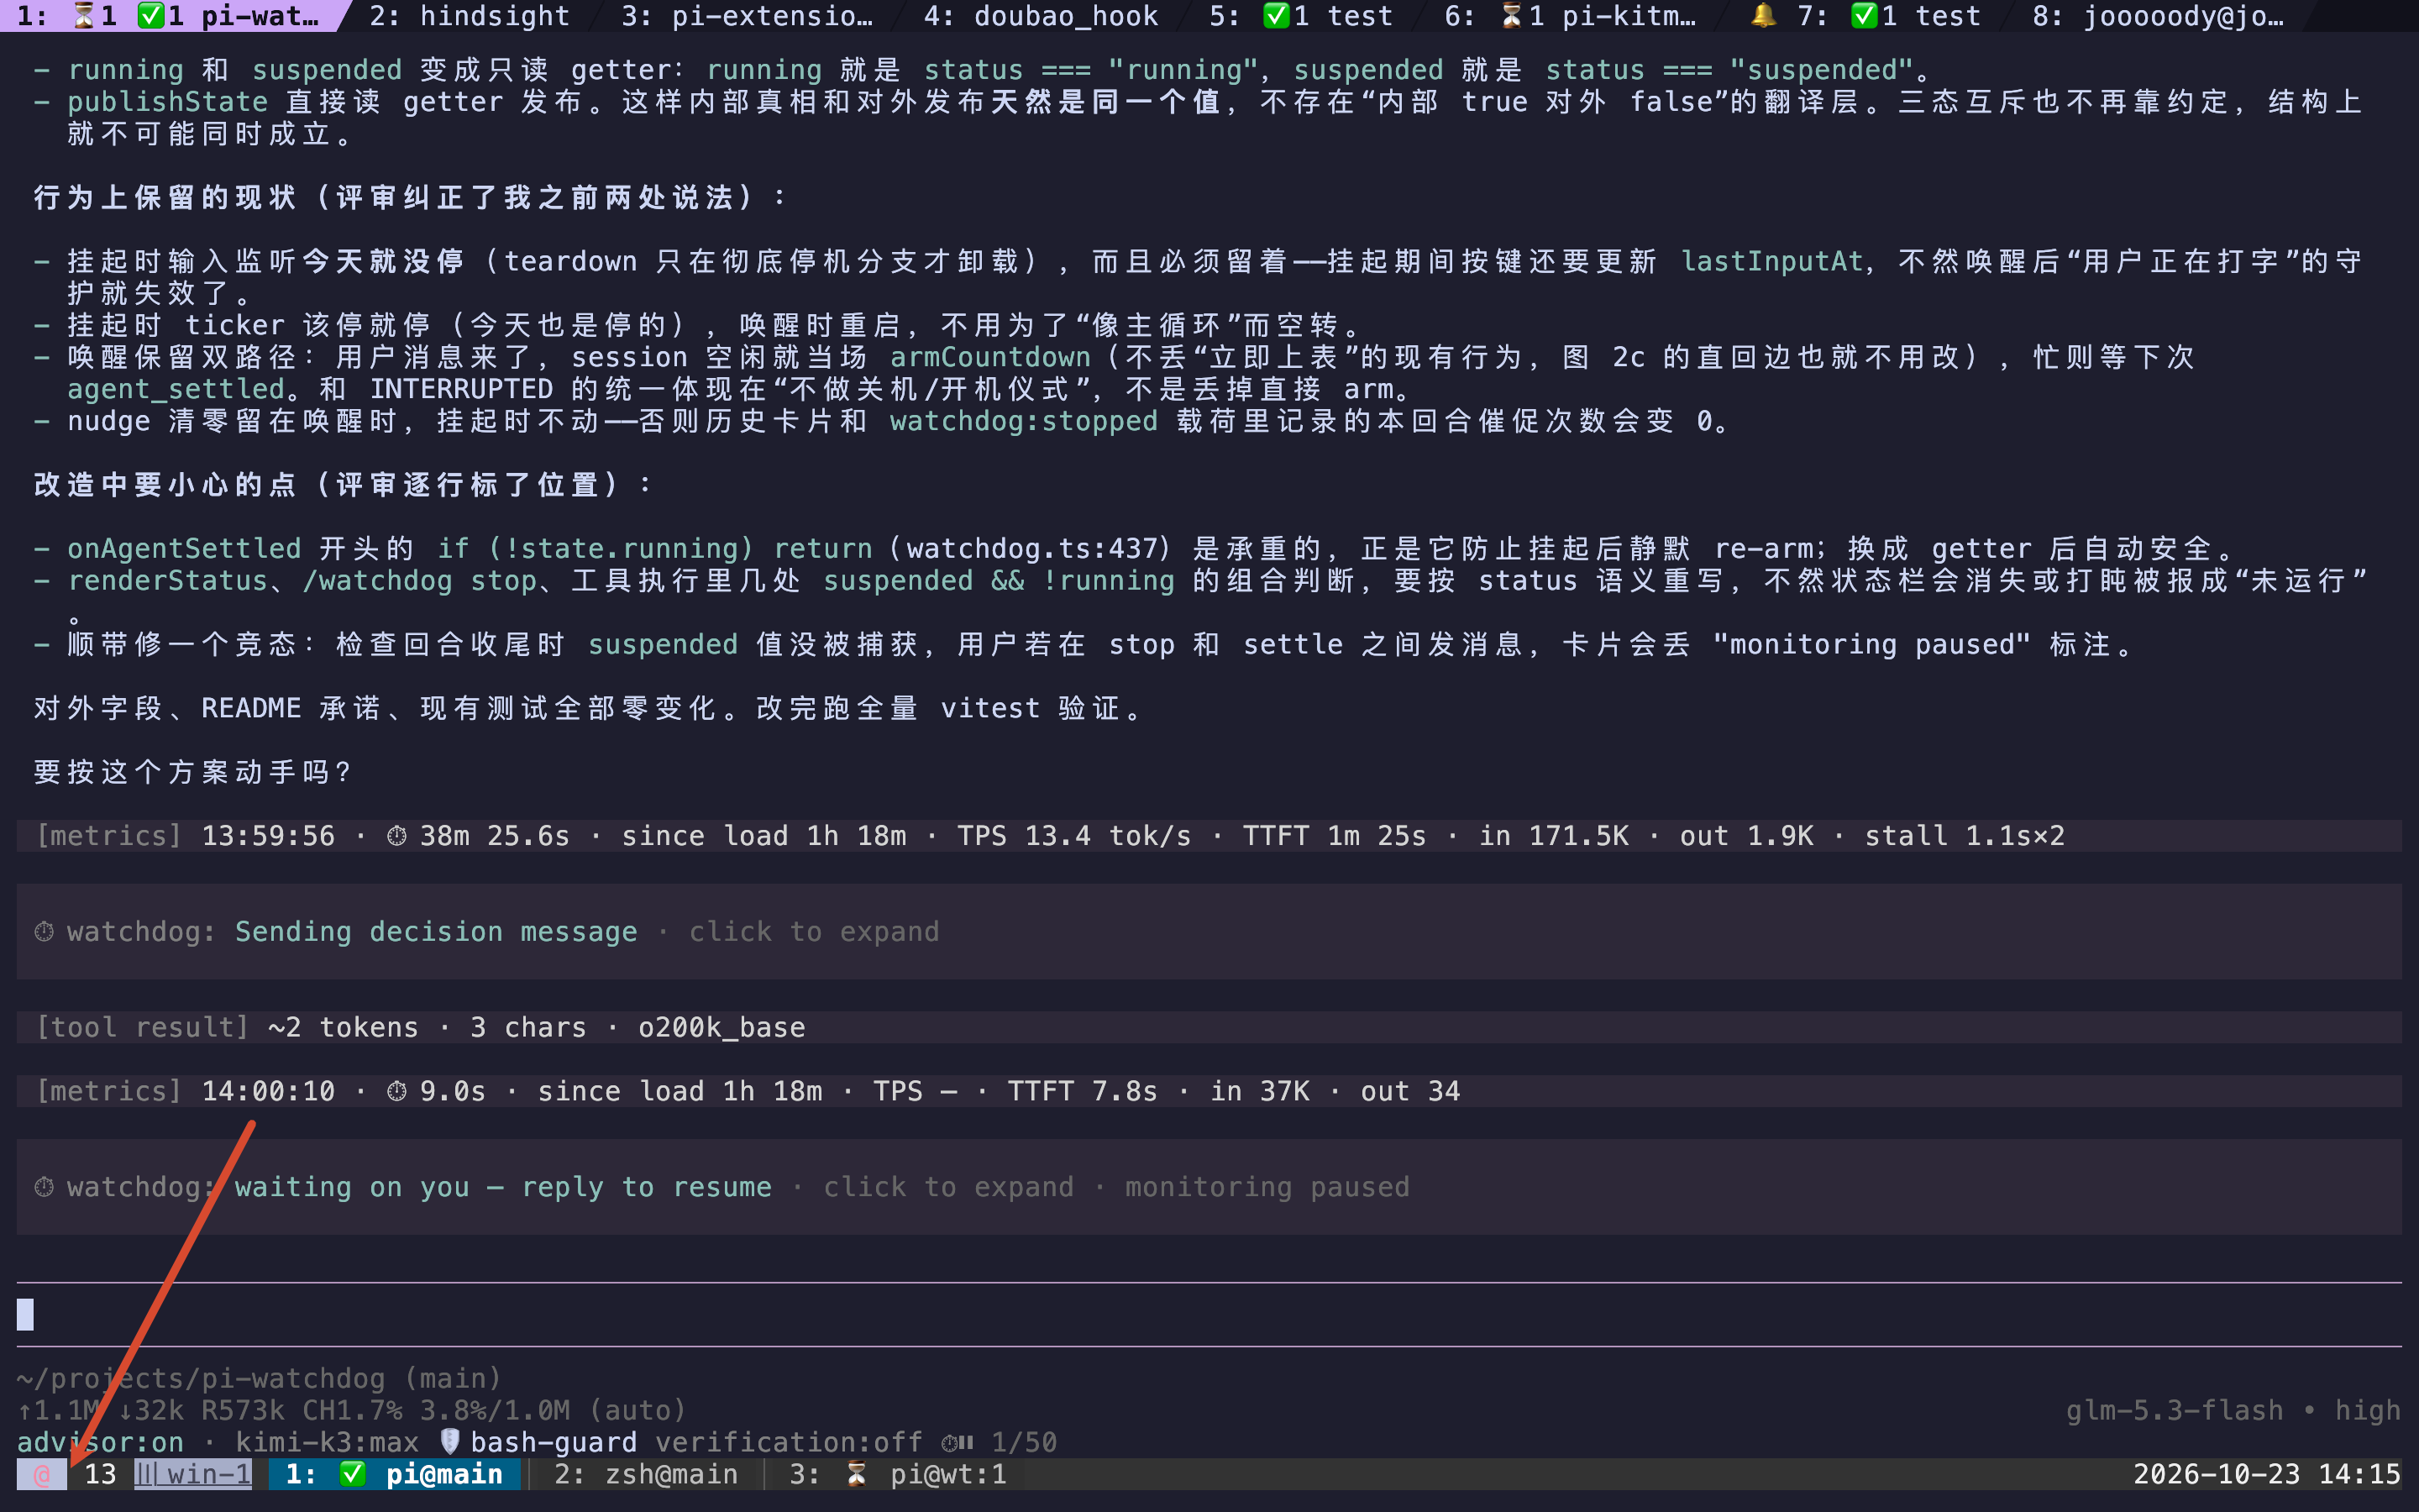Screen dimensions: 2419x1512
Task: Click the green checkmark in window 1 pi@main
Action: point(352,1474)
